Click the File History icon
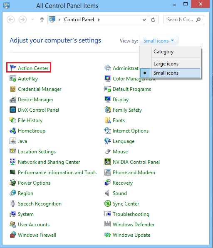This screenshot has height=248, width=213. pos(12,120)
